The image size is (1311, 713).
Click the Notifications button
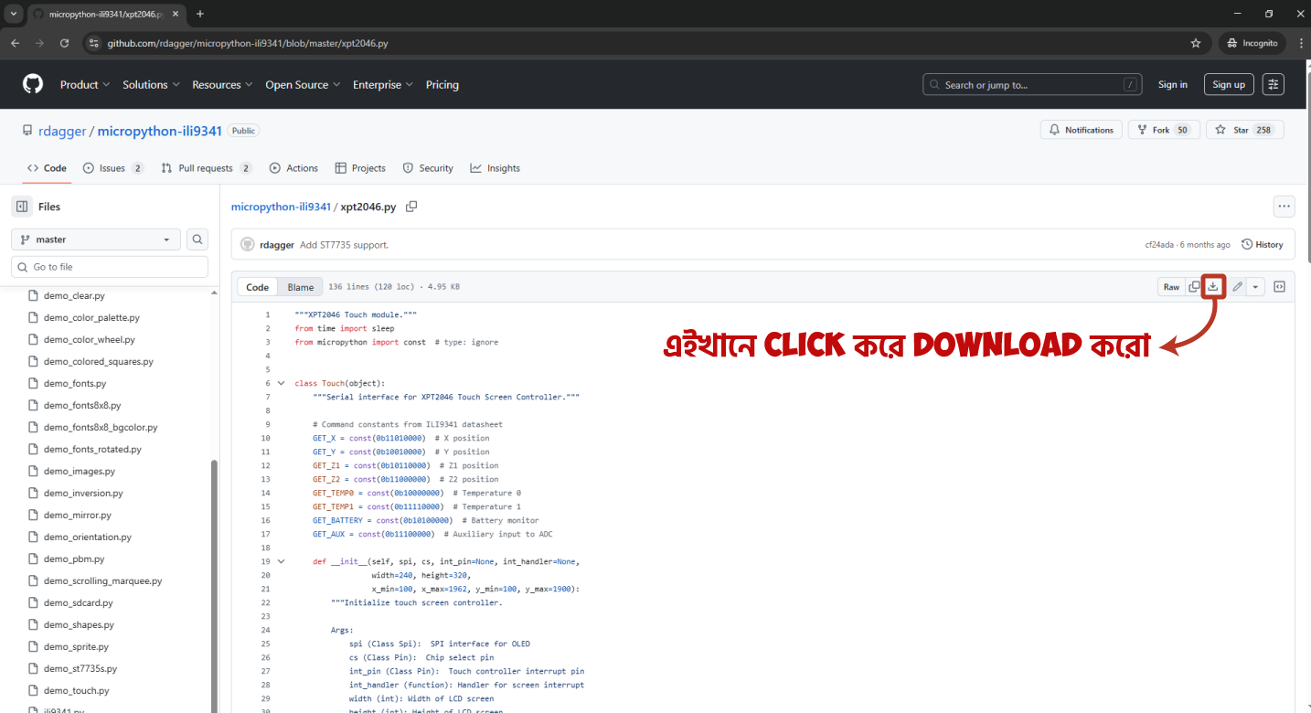[x=1082, y=130]
